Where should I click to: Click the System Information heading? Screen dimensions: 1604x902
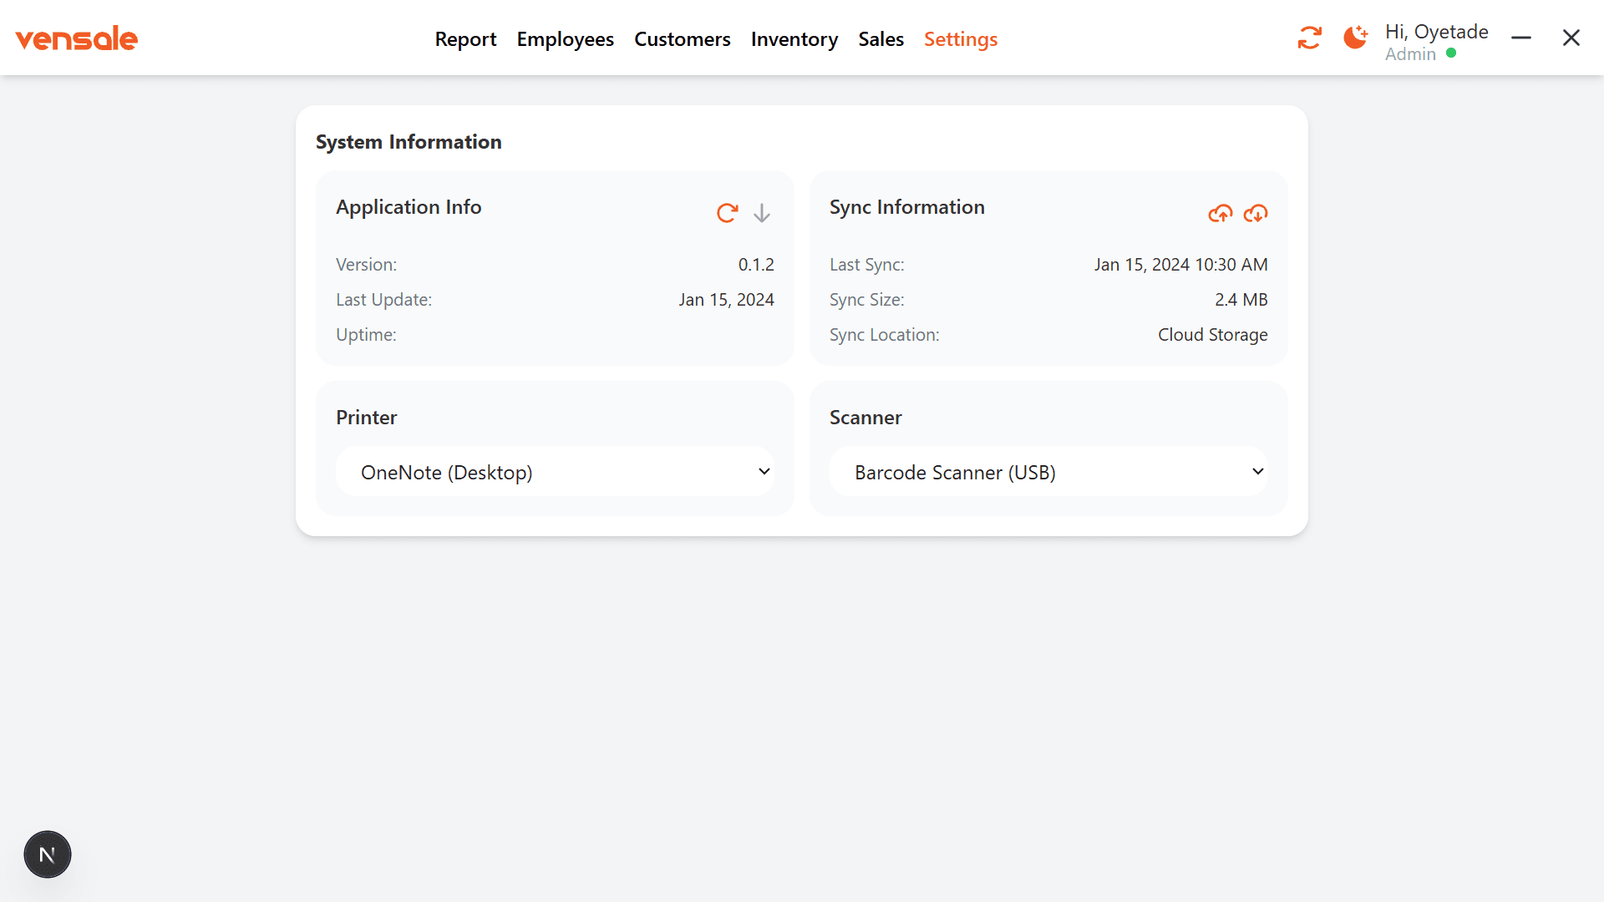(x=409, y=142)
